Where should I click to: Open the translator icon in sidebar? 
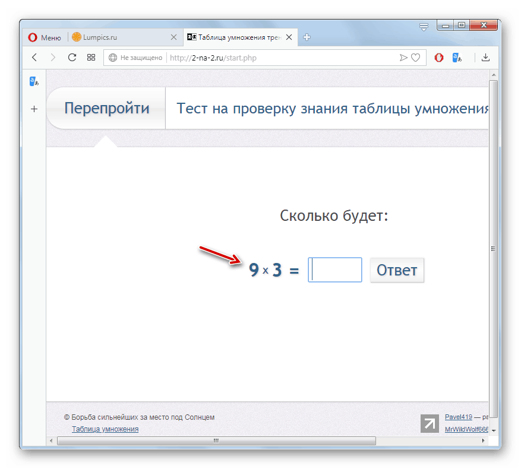pos(34,81)
